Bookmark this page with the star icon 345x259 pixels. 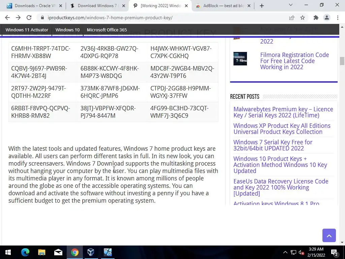tap(303, 18)
